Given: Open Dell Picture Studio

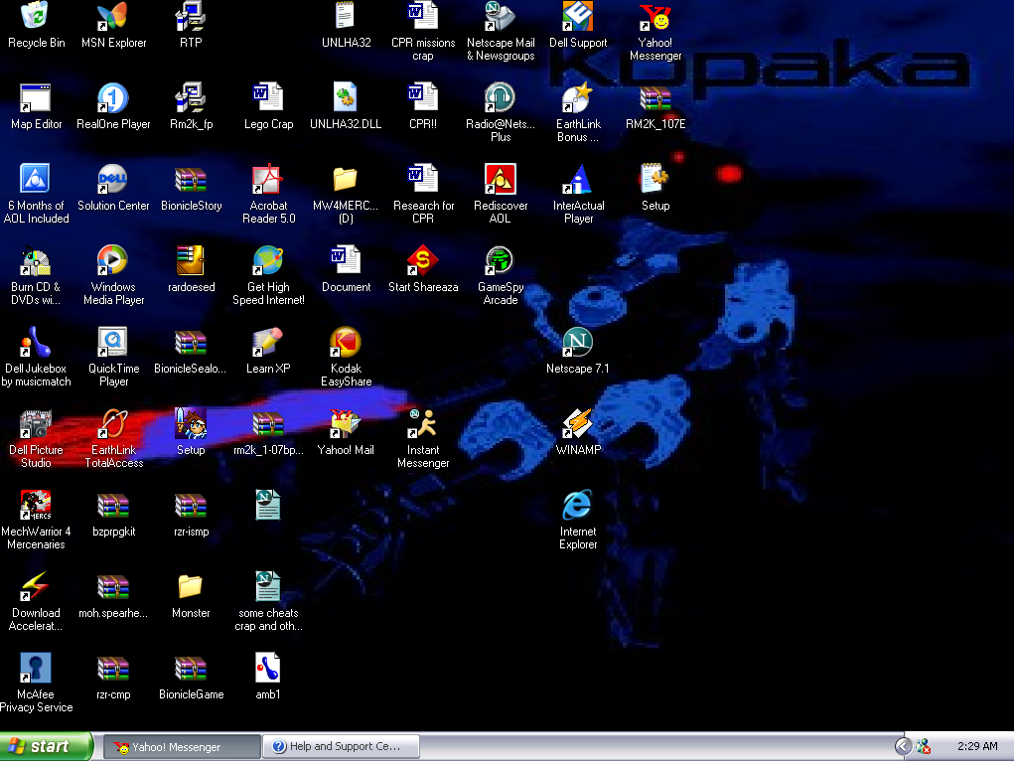Looking at the screenshot, I should tap(36, 425).
